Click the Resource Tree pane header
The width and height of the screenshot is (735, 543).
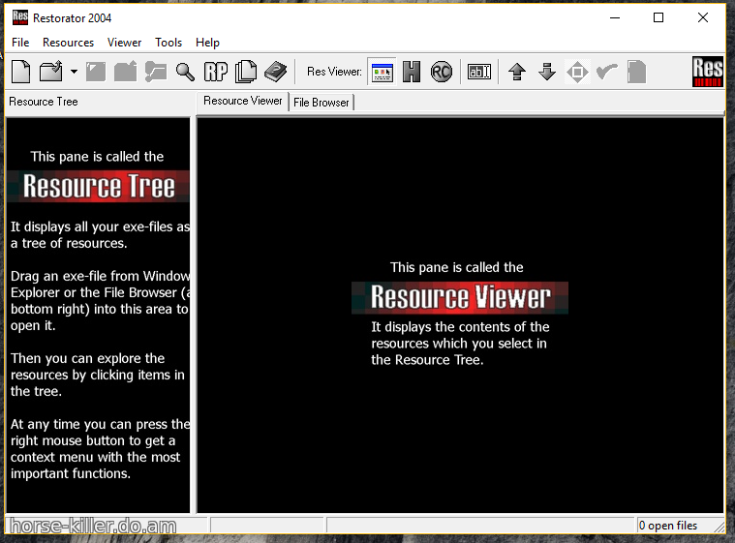pyautogui.click(x=44, y=102)
